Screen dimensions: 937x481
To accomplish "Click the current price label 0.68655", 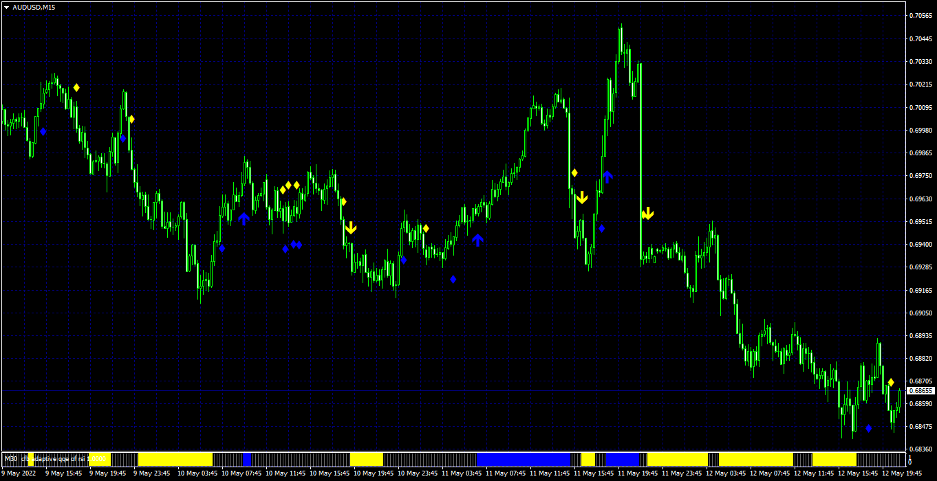I will pyautogui.click(x=920, y=390).
